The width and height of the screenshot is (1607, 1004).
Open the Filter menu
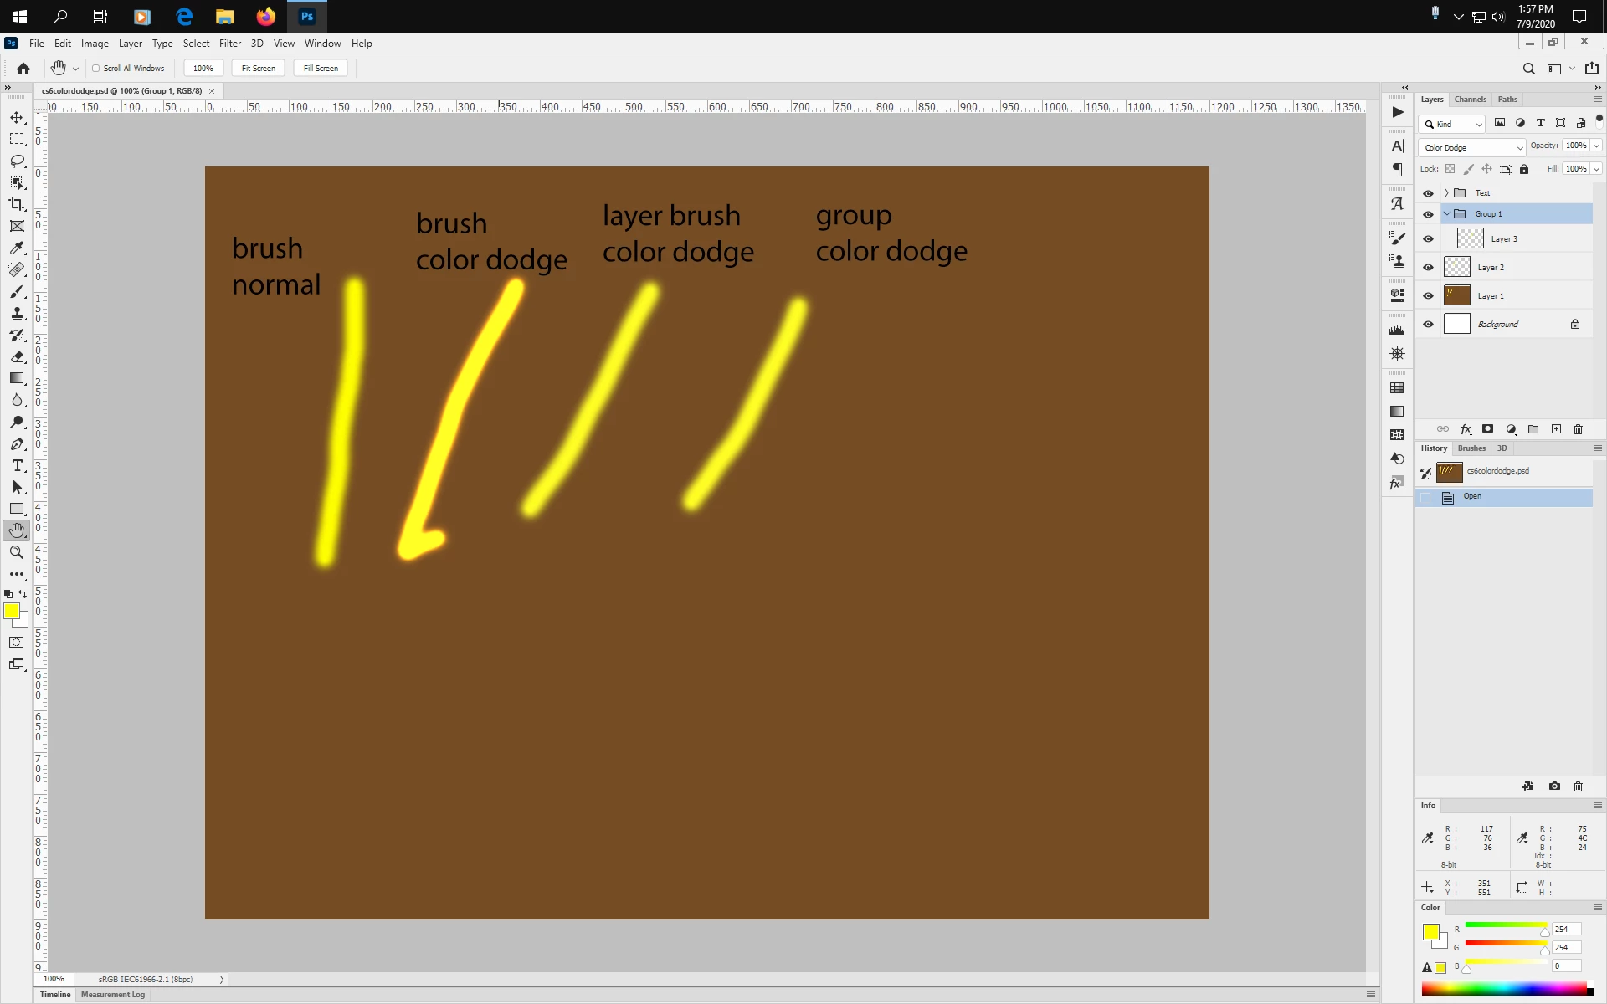(229, 44)
